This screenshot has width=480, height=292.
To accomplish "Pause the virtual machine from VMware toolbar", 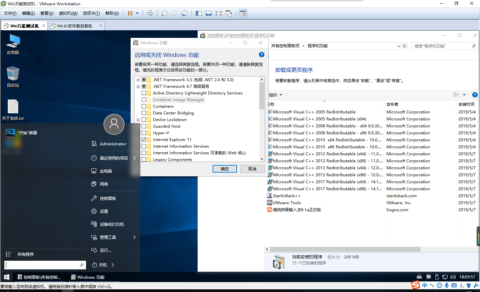I will click(130, 13).
